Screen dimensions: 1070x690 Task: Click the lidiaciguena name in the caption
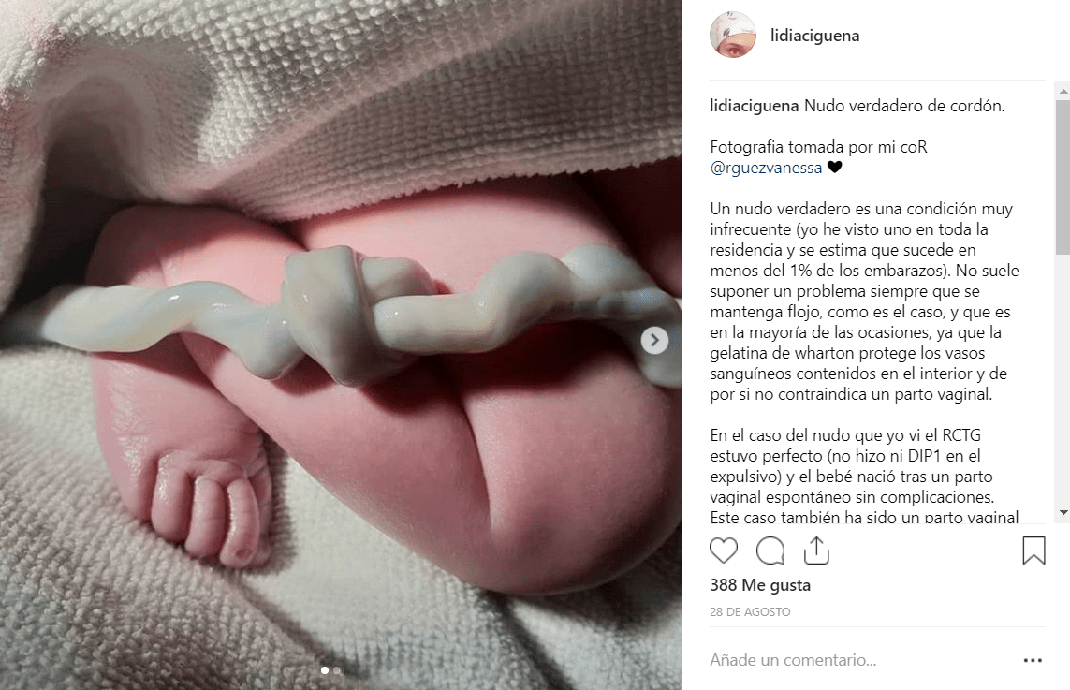tap(754, 107)
